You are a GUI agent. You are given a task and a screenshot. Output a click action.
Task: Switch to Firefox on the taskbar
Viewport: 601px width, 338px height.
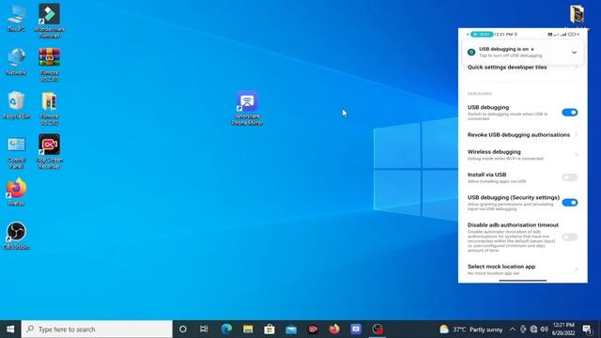[x=334, y=330]
